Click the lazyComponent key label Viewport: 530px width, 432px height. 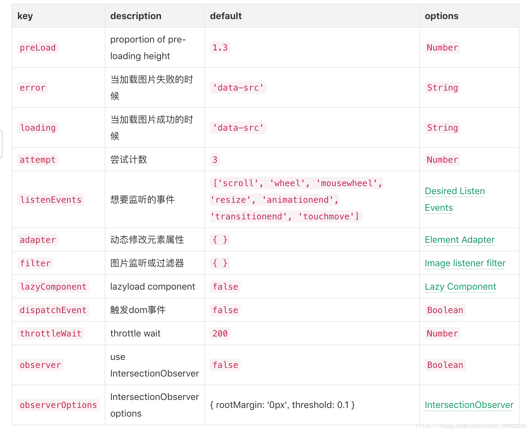[53, 287]
